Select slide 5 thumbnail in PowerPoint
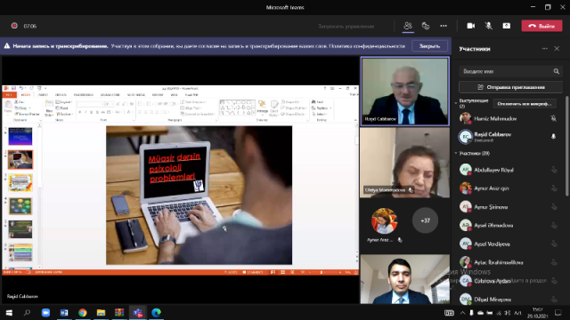 click(x=20, y=229)
